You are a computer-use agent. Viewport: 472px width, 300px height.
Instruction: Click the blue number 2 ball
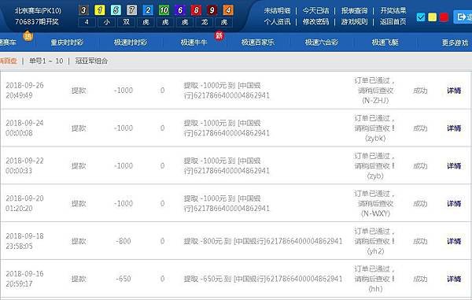point(148,10)
